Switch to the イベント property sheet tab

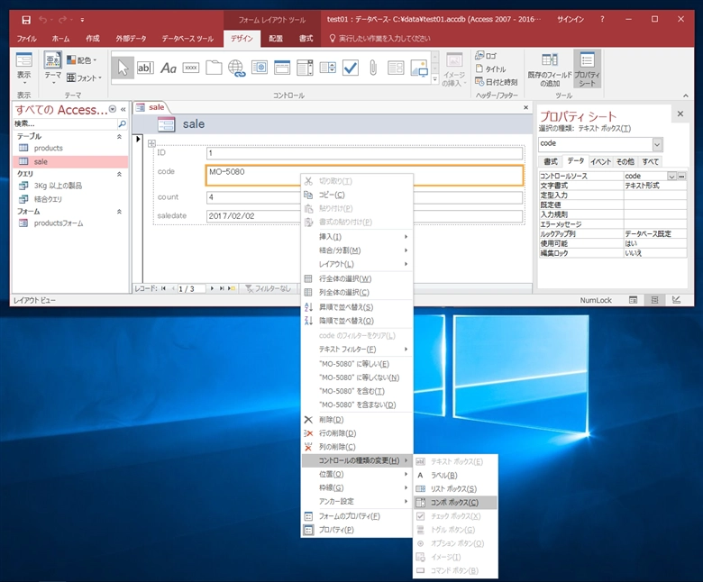pos(600,162)
